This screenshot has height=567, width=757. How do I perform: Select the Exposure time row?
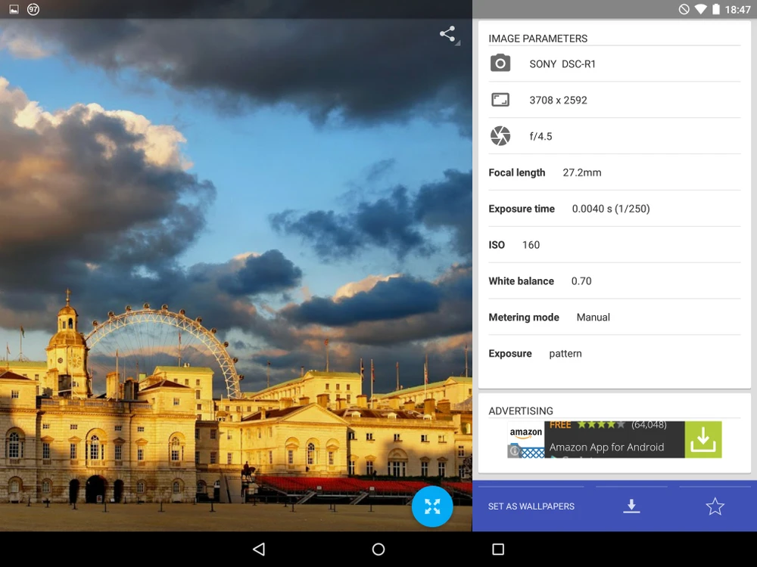point(613,209)
